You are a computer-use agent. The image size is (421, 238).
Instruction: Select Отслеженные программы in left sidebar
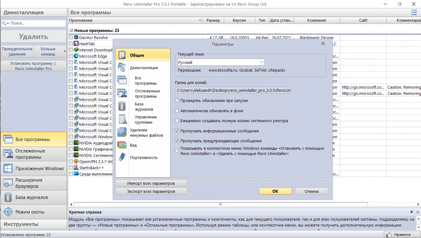[33, 154]
